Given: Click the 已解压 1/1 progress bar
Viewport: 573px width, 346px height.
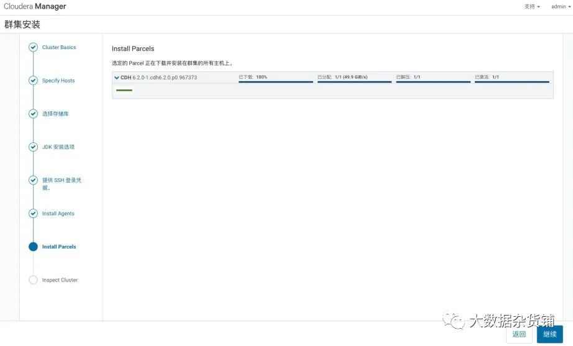Looking at the screenshot, I should 433,82.
